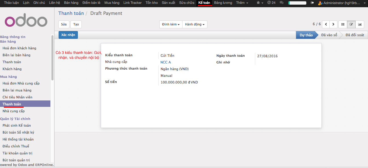This screenshot has height=168, width=368.
Task: Open the Link Tracker menu
Action: [x=133, y=3]
